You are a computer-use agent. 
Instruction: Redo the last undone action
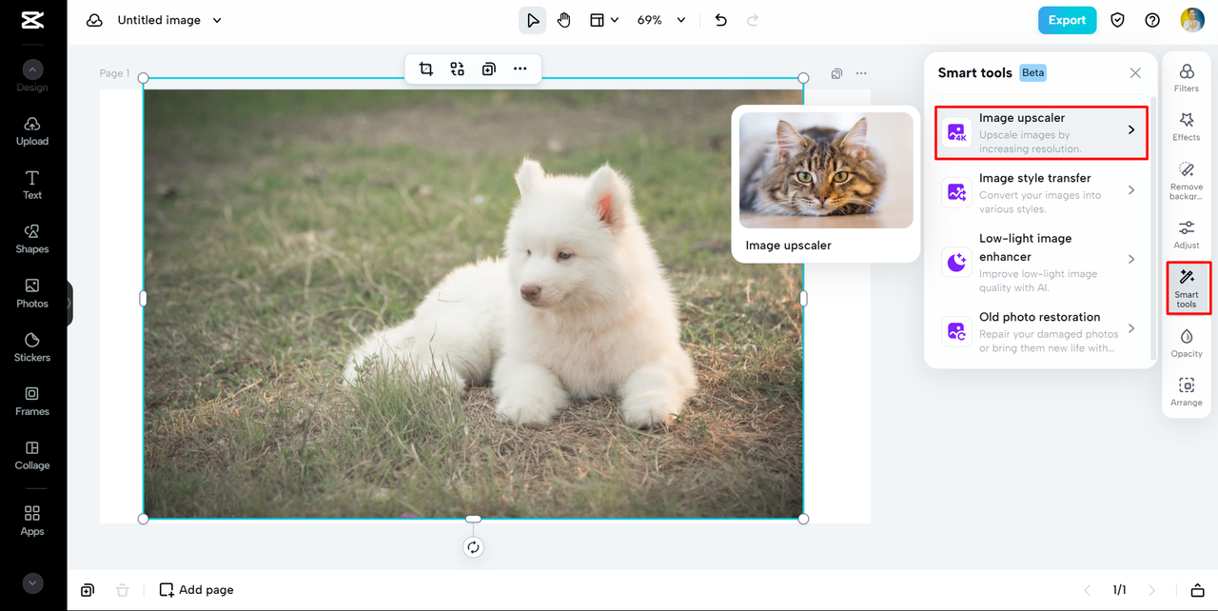point(753,20)
